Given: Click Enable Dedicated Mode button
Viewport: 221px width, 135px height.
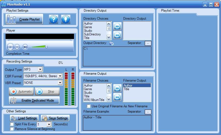Looking at the screenshot, I should pos(34,100).
